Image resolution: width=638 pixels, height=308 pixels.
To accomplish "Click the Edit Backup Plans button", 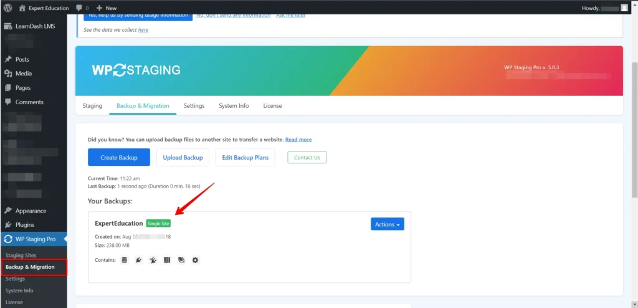I will (x=245, y=157).
